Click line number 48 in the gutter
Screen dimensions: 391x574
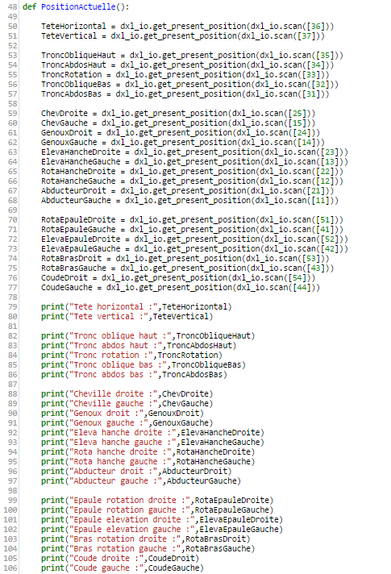[12, 7]
